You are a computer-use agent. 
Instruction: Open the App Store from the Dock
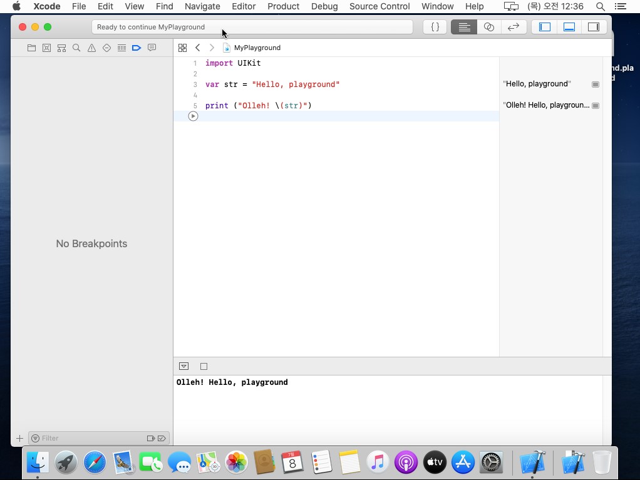click(x=463, y=462)
